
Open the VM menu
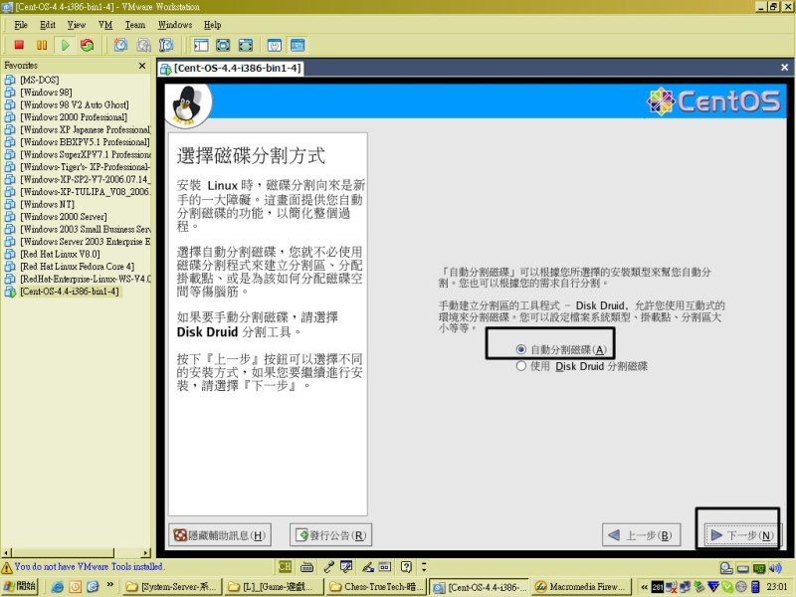(x=105, y=25)
